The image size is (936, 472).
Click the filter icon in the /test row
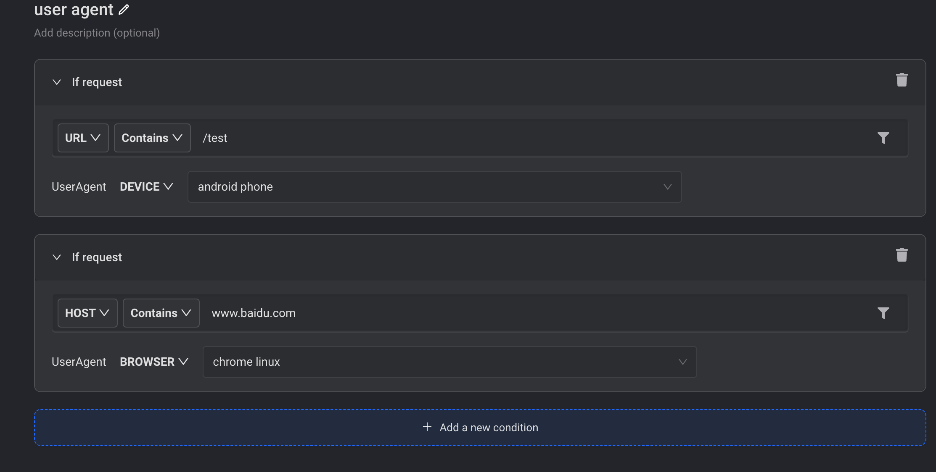[883, 138]
